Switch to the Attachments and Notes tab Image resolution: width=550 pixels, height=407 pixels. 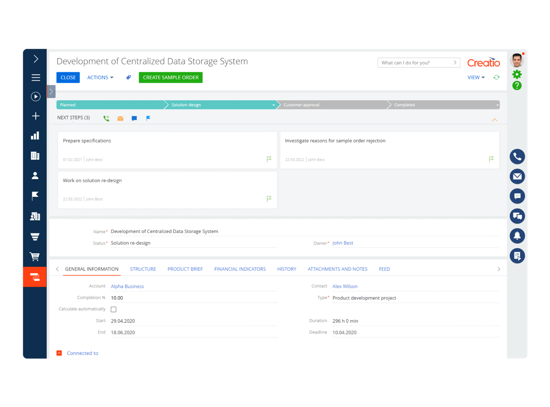(338, 269)
